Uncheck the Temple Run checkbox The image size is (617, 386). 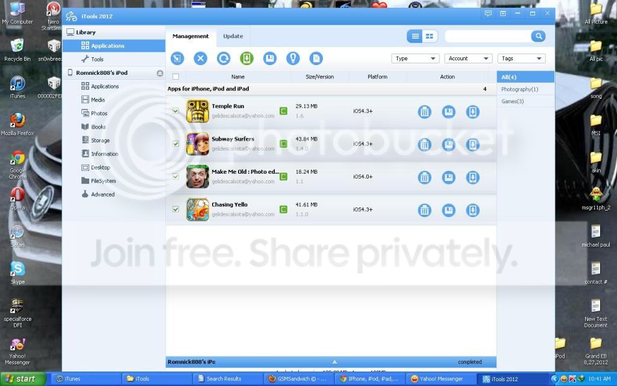[x=175, y=111]
